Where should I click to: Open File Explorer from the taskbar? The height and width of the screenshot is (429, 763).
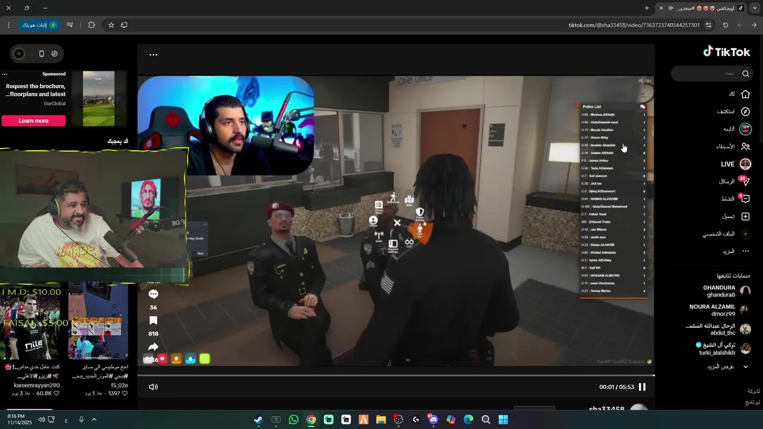click(x=381, y=419)
